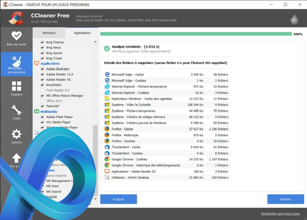Click Windows icon beside Fichiers de vidage mémoire
Image resolution: width=307 pixels, height=220 pixels.
(107, 117)
